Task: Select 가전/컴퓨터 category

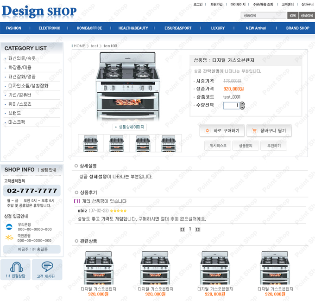Action: pos(19,95)
